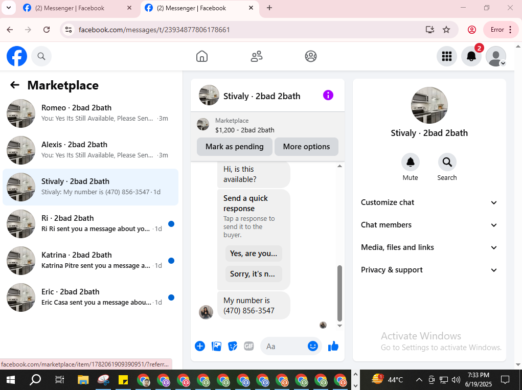Open the Eric 2bad 2bath conversation
This screenshot has height=390, width=522.
pyautogui.click(x=90, y=297)
